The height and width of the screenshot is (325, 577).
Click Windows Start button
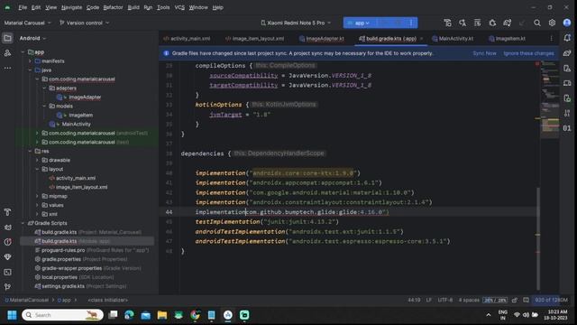click(x=12, y=315)
